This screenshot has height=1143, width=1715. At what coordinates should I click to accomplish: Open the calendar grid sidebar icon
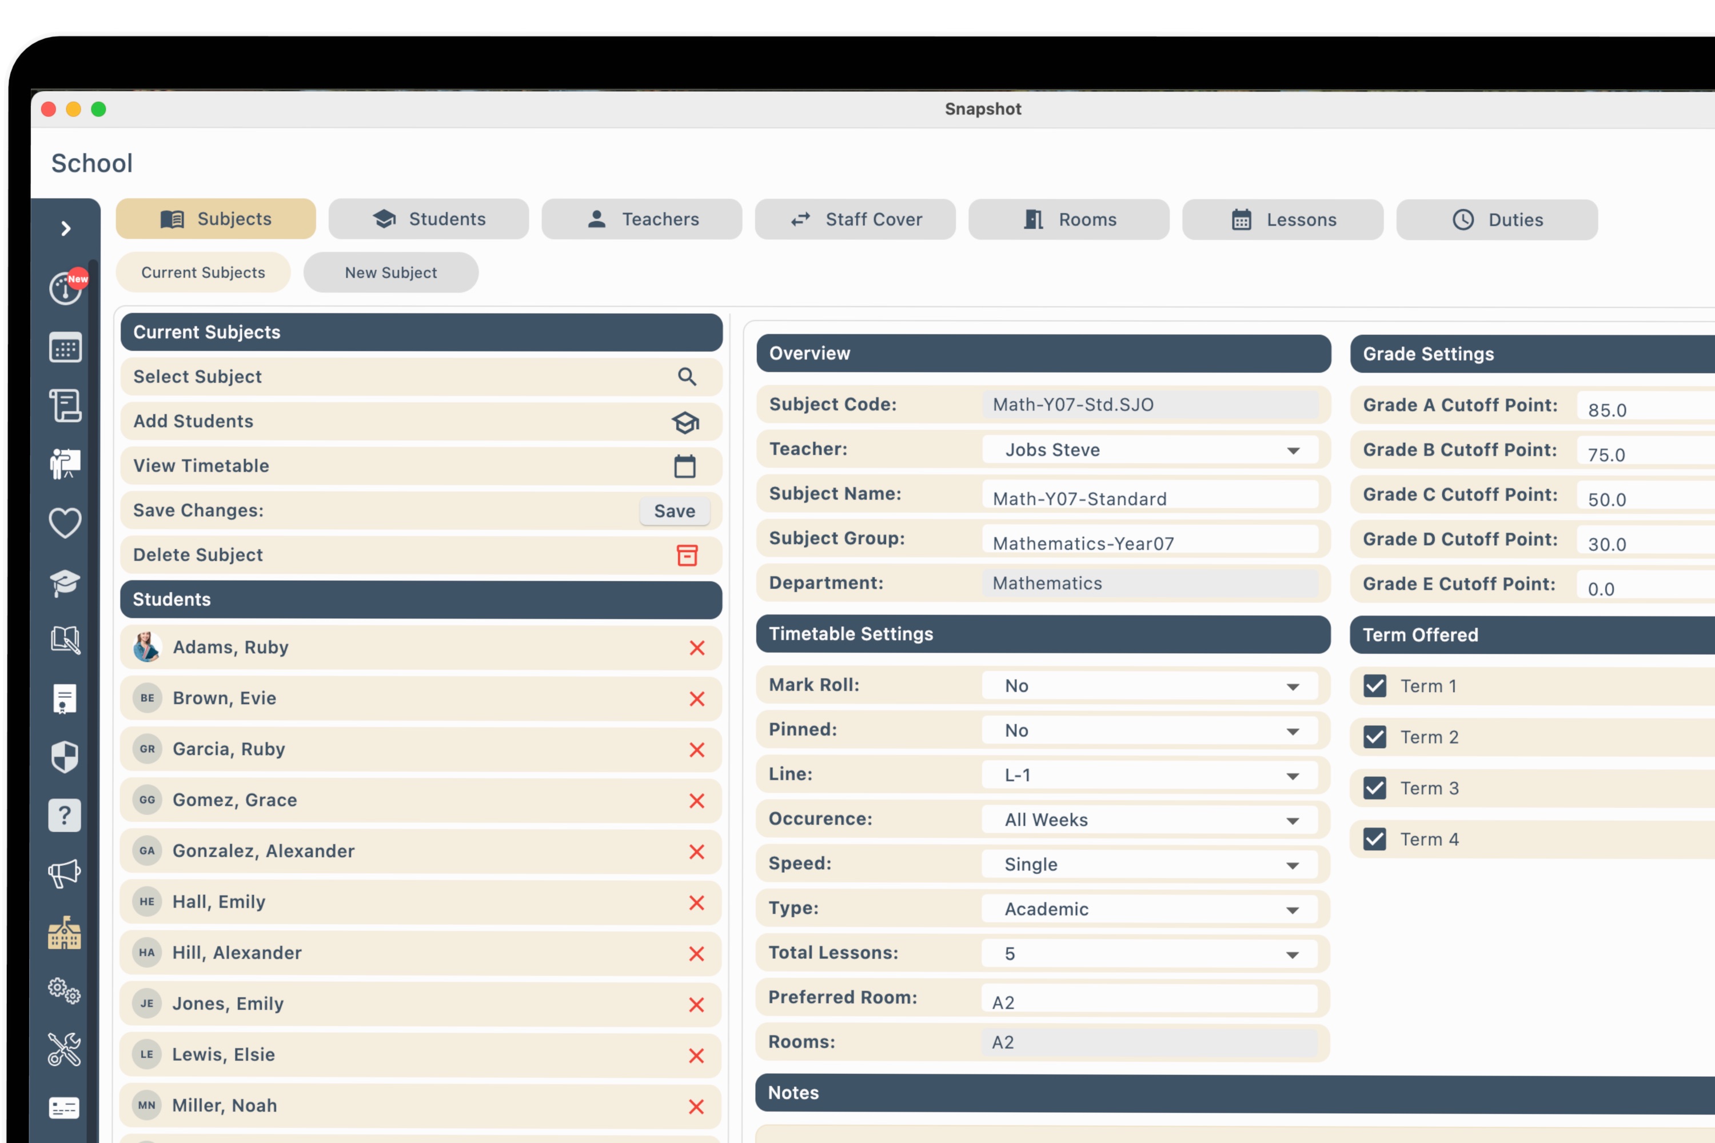click(x=66, y=347)
